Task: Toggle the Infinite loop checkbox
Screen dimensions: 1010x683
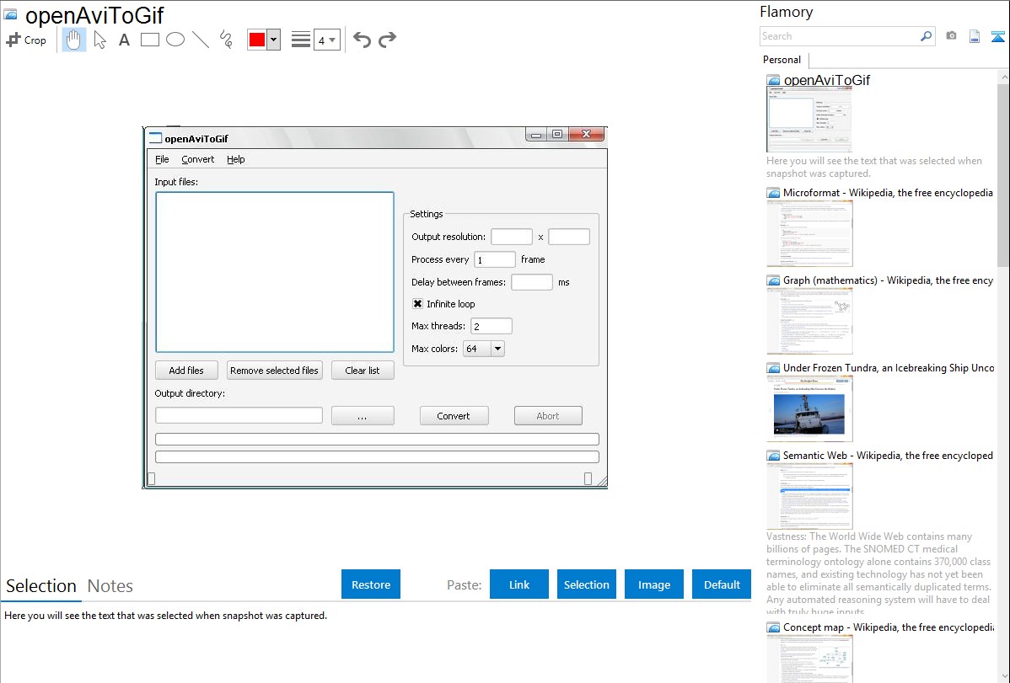Action: (x=417, y=304)
